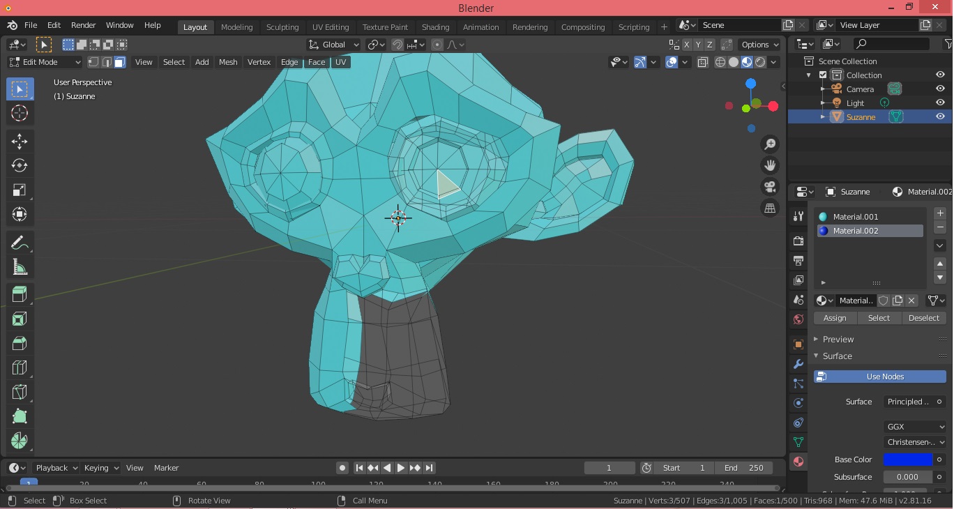Open the Christensen subsurface method dropdown
Screen dimensions: 954x509
(x=915, y=442)
